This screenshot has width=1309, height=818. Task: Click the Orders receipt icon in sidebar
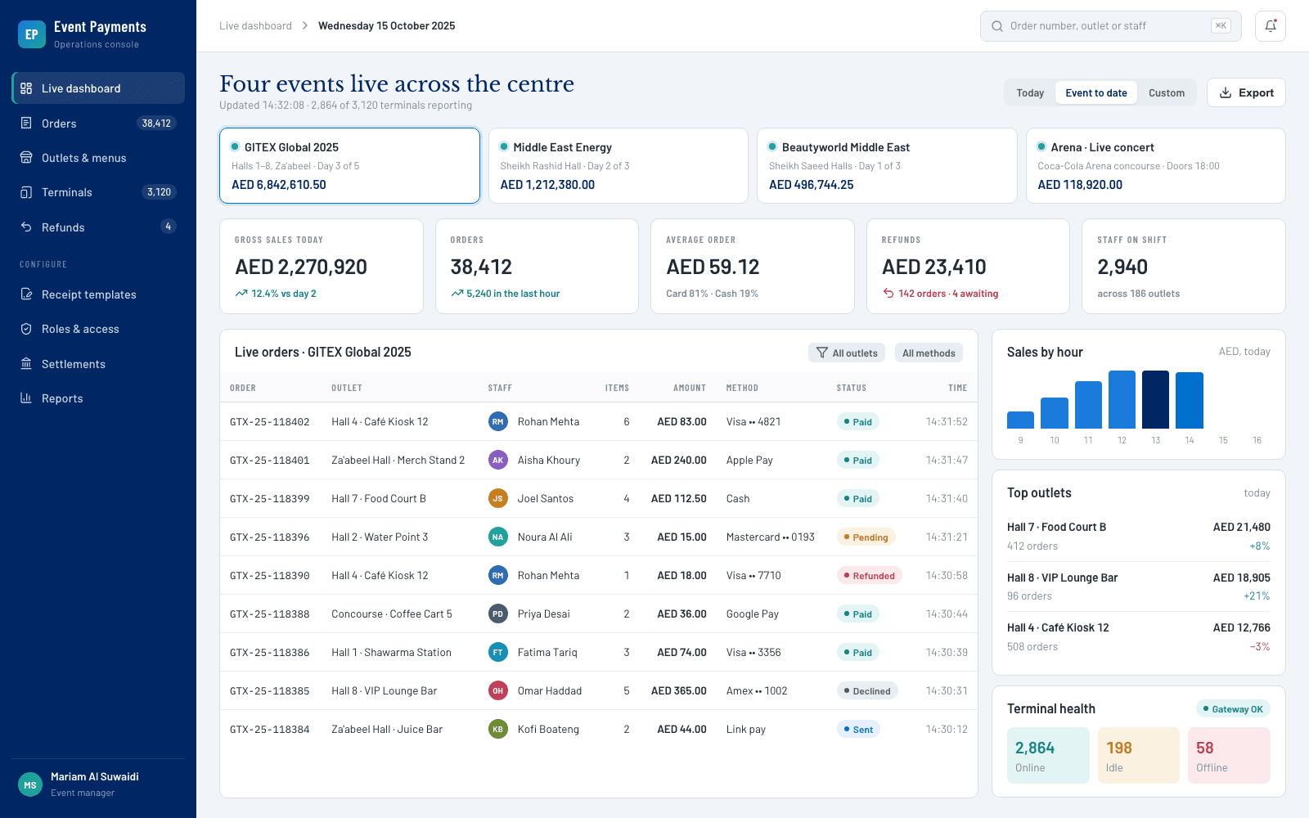click(x=26, y=124)
